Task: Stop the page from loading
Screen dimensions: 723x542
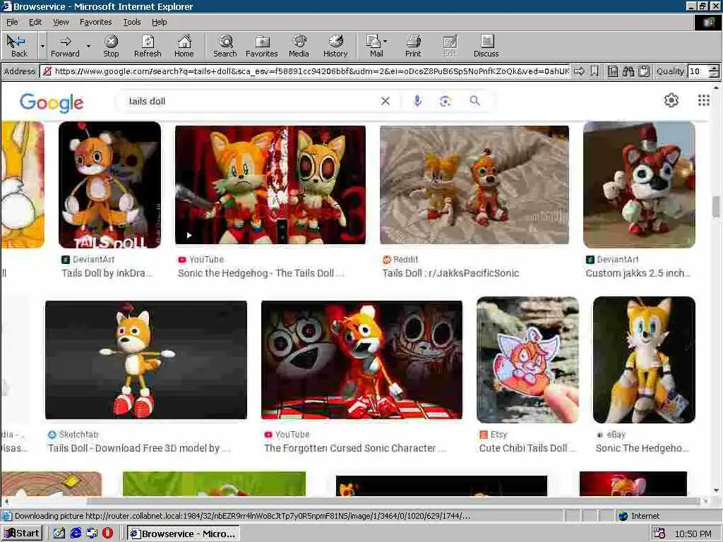Action: (111, 46)
